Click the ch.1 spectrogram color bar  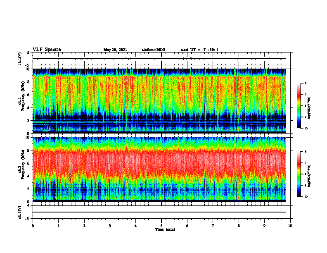pyautogui.click(x=299, y=106)
